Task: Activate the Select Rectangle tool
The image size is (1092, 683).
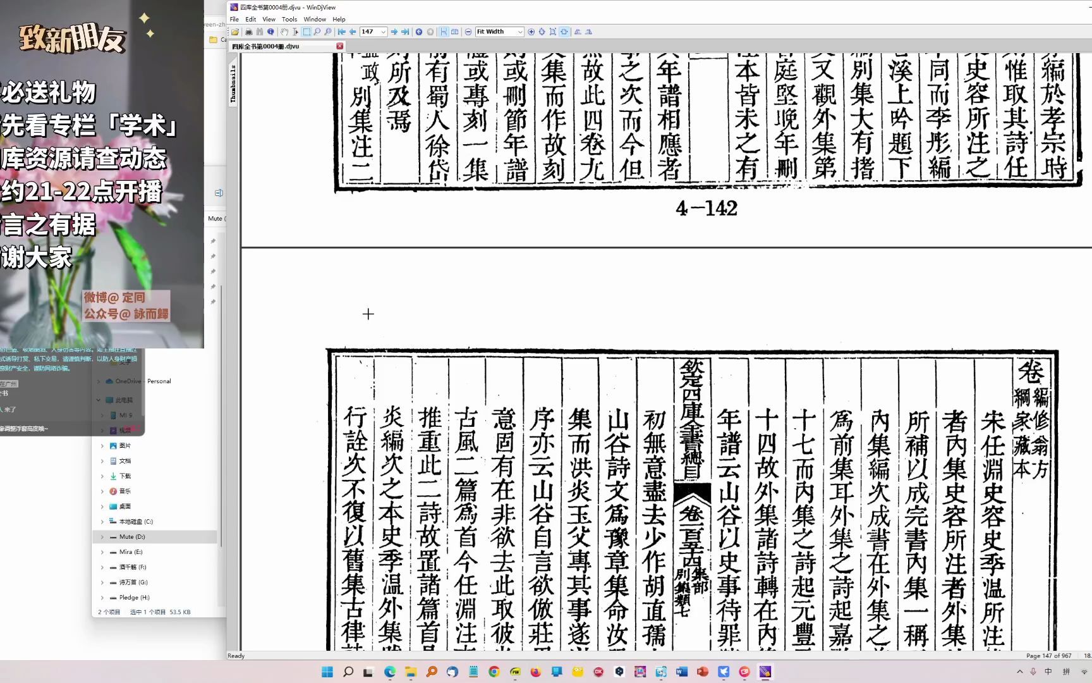Action: click(306, 32)
